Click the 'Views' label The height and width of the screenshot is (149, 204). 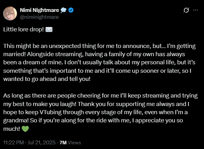[74, 143]
